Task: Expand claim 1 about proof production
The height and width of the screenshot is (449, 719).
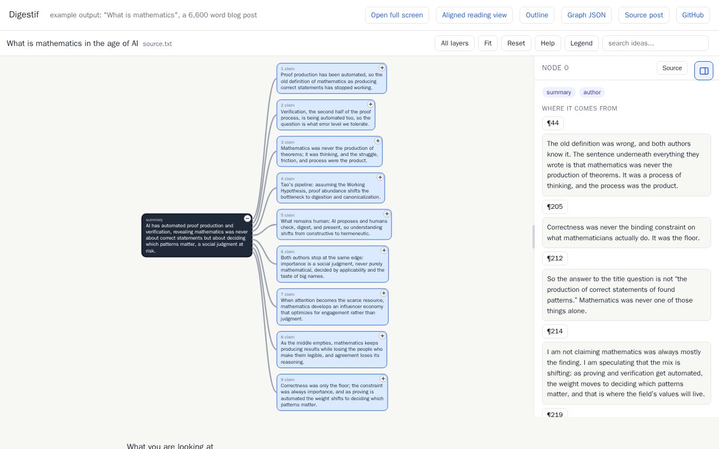Action: click(x=382, y=67)
